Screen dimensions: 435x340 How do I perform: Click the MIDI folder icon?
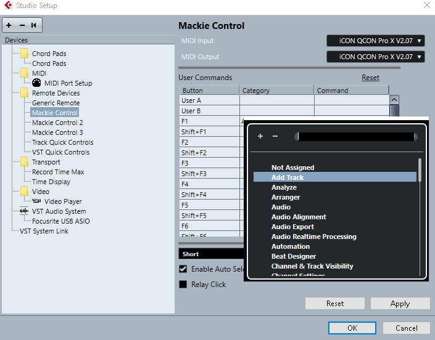click(x=24, y=73)
